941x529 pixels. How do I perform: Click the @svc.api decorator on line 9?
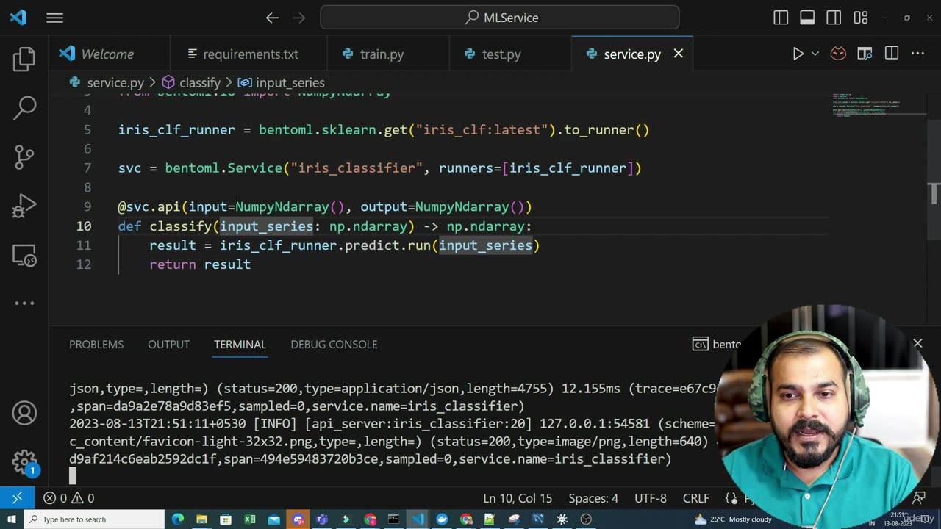coord(149,207)
